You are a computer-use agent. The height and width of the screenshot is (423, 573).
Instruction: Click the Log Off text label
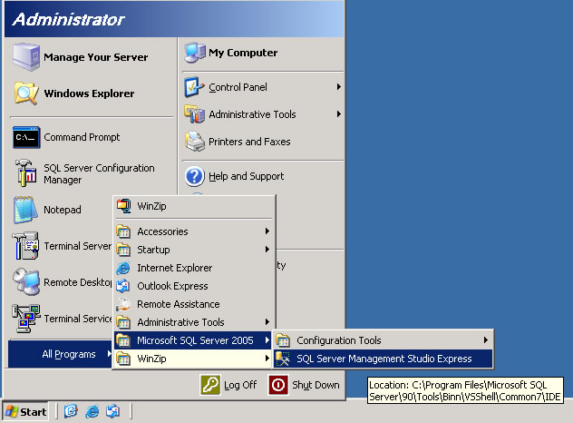coord(240,385)
